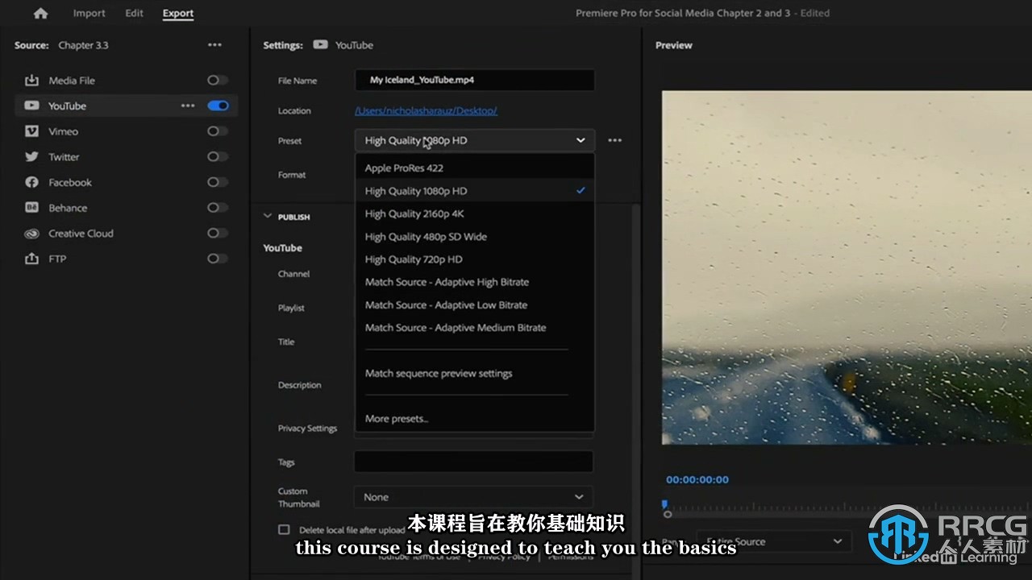Click the Vimeo destination icon
This screenshot has width=1032, height=580.
31,131
